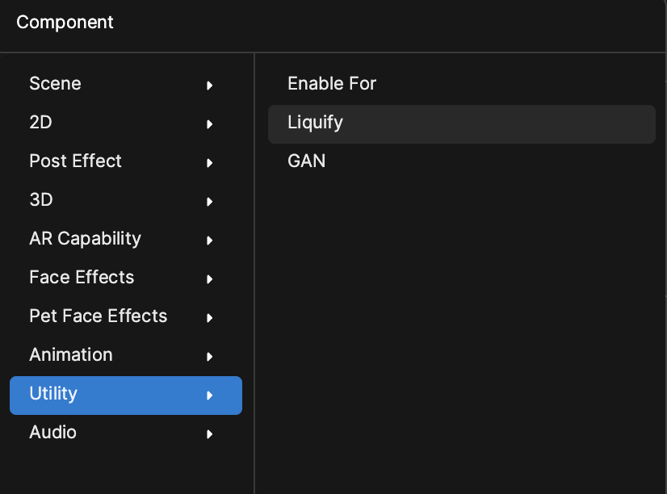Select the Animation category
Screen dimensions: 667x494
[126, 354]
